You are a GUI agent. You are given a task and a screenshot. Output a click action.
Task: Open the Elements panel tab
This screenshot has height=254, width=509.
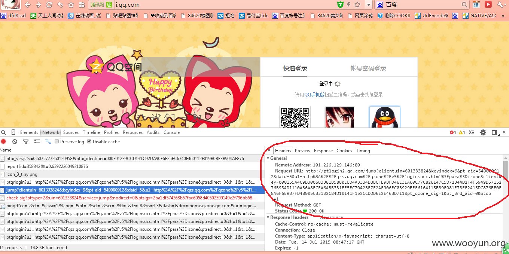(29, 132)
